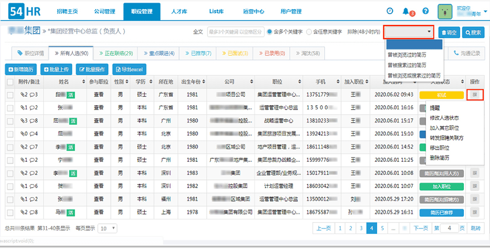Select 曾被浏览过的简历 in dropdown list
490x249 pixels.
click(x=407, y=55)
